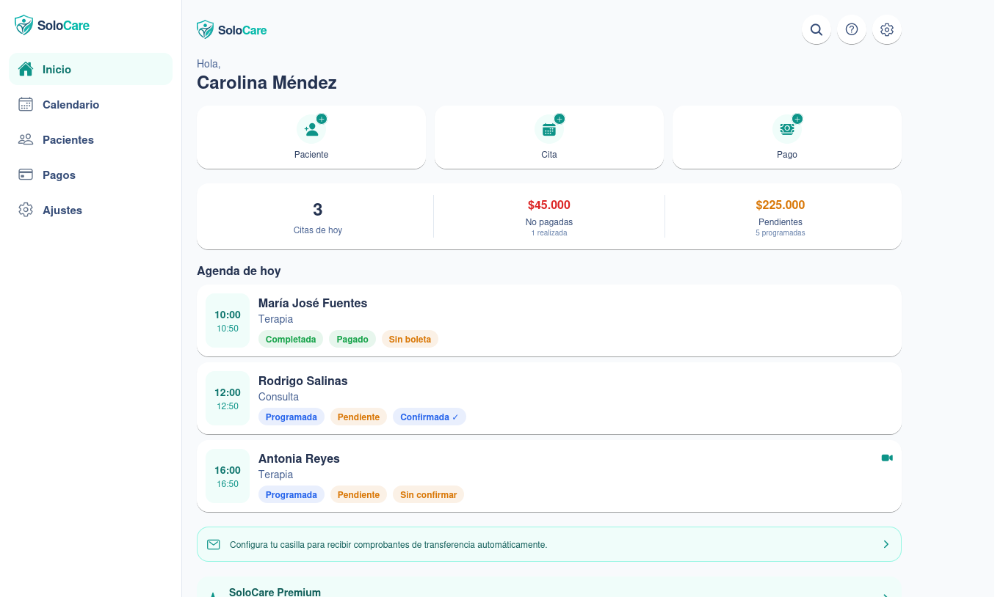Open the settings gear in the top bar
This screenshot has width=1003, height=597.
coord(887,29)
